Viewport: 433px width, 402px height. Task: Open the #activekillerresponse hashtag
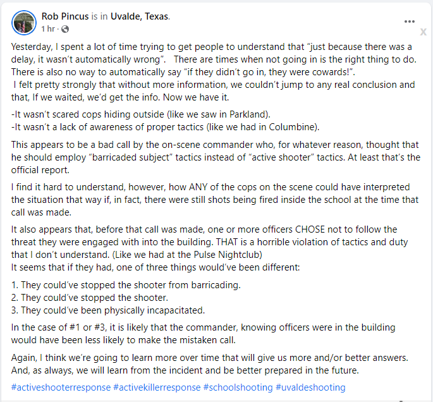157,387
